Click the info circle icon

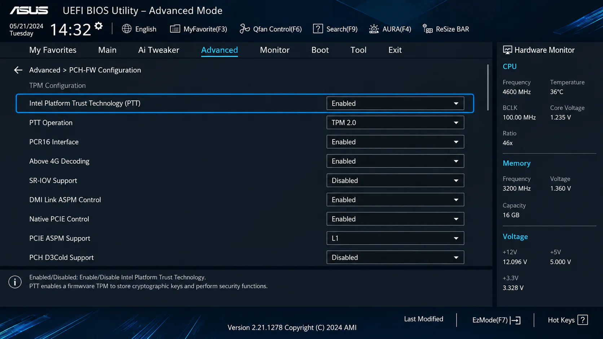[15, 282]
